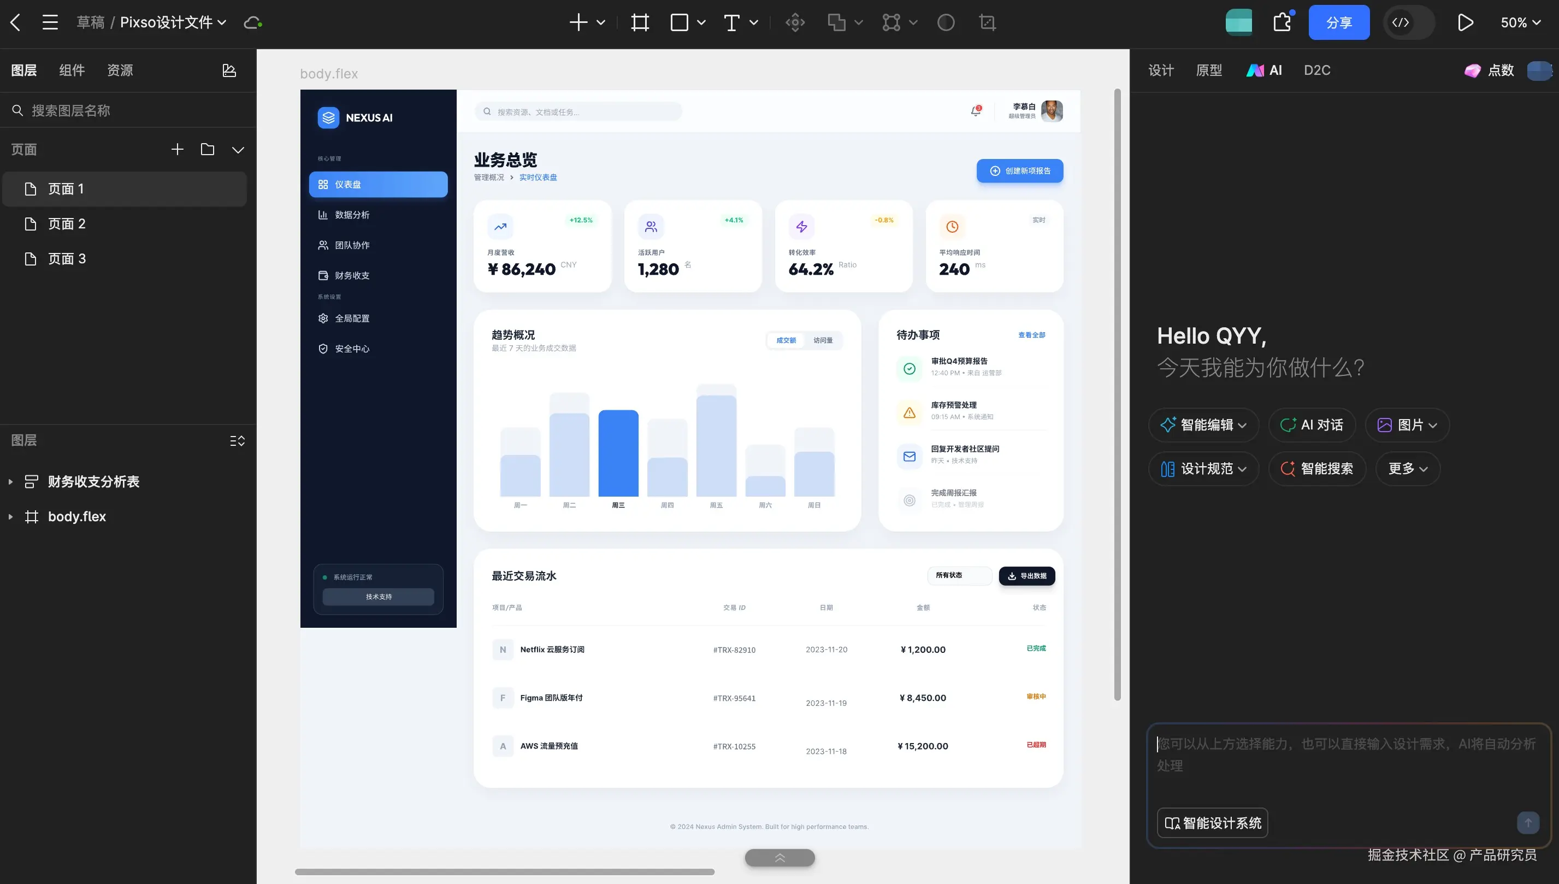Viewport: 1559px width, 884px height.
Task: Expand the body.flex layer tree
Action: click(x=10, y=517)
